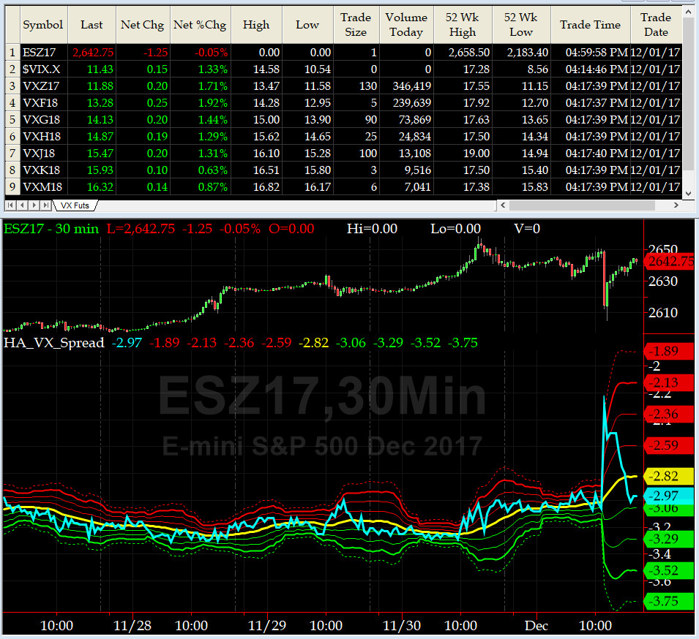The height and width of the screenshot is (639, 699).
Task: Click the 11/28 date on time axis
Action: coord(132,626)
